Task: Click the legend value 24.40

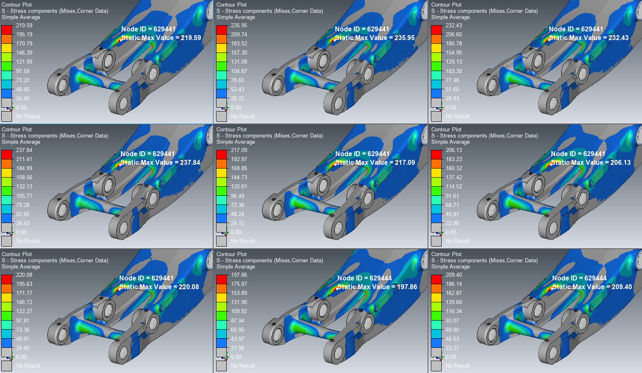Action: pyautogui.click(x=23, y=98)
